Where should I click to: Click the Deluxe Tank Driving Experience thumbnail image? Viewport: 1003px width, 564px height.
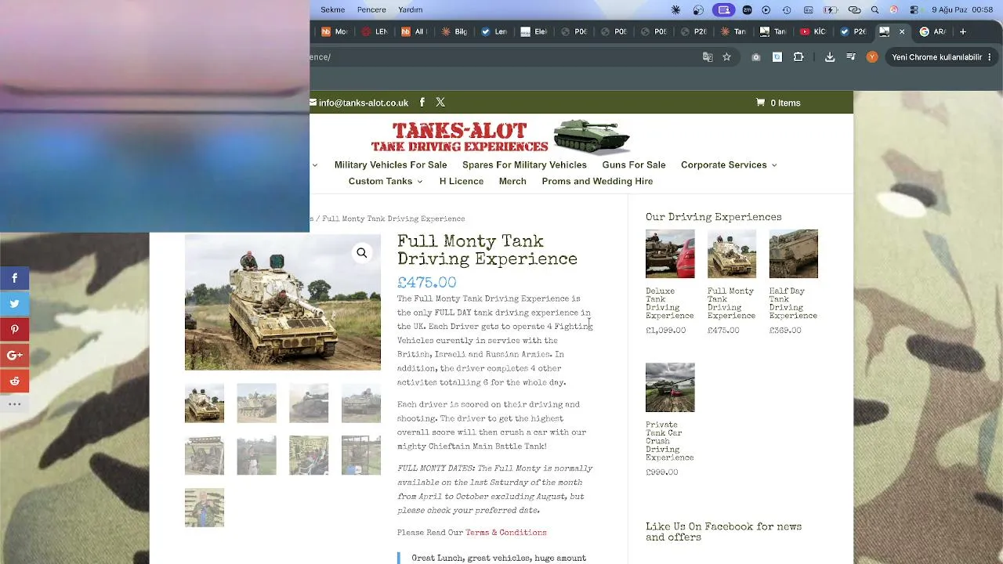tap(670, 254)
